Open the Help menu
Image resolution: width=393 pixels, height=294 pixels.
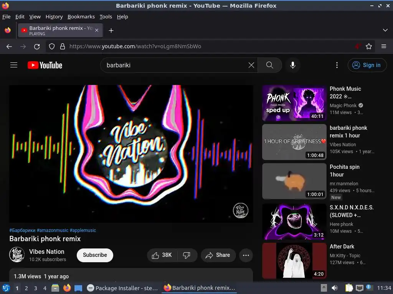[122, 17]
